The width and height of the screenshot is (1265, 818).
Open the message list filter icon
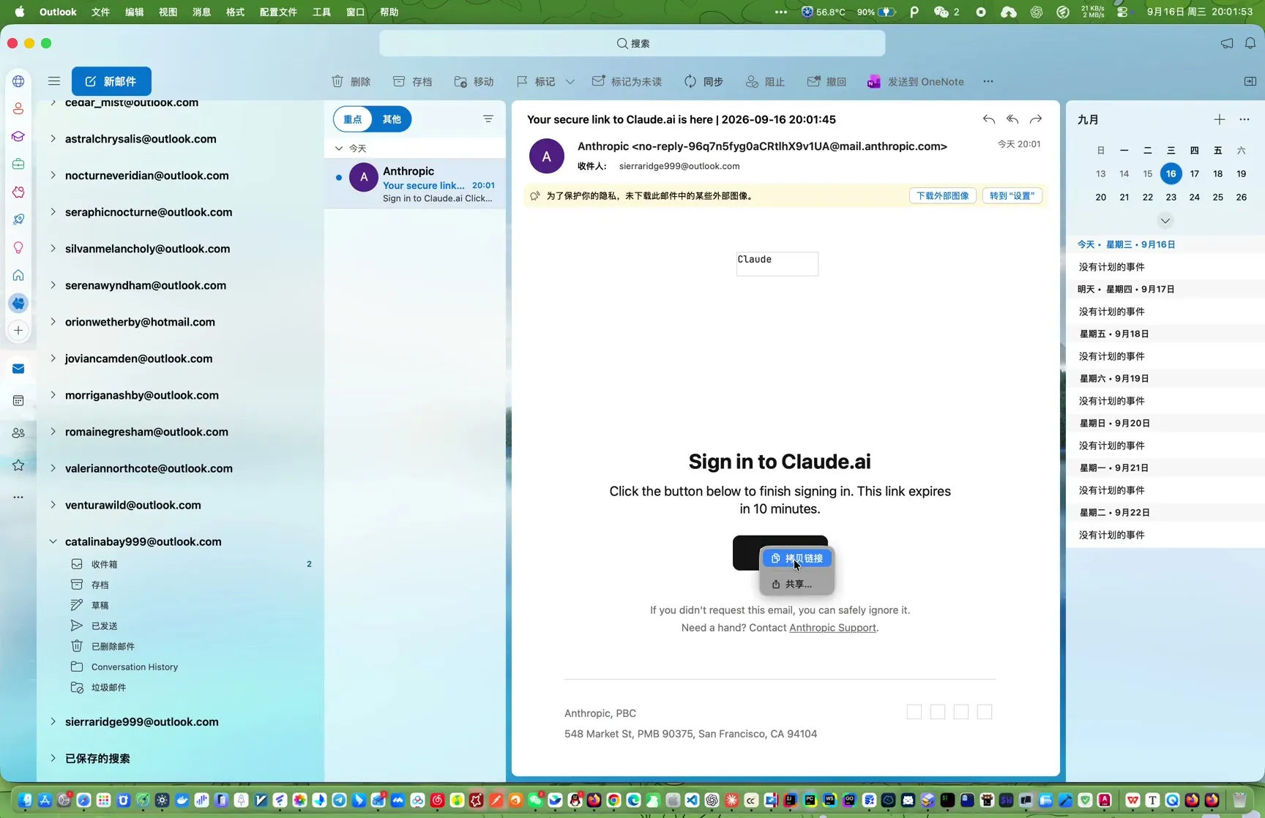click(488, 119)
